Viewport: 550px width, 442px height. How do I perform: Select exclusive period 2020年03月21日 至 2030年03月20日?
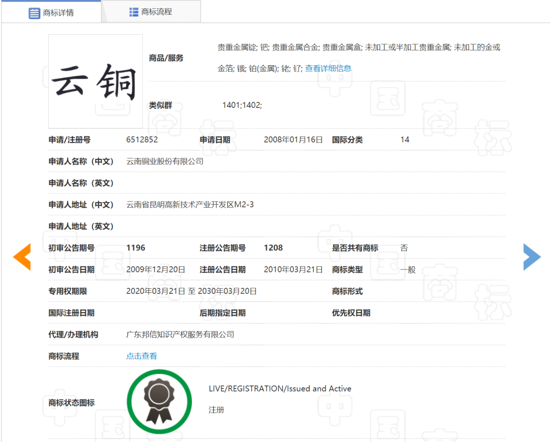(x=191, y=291)
